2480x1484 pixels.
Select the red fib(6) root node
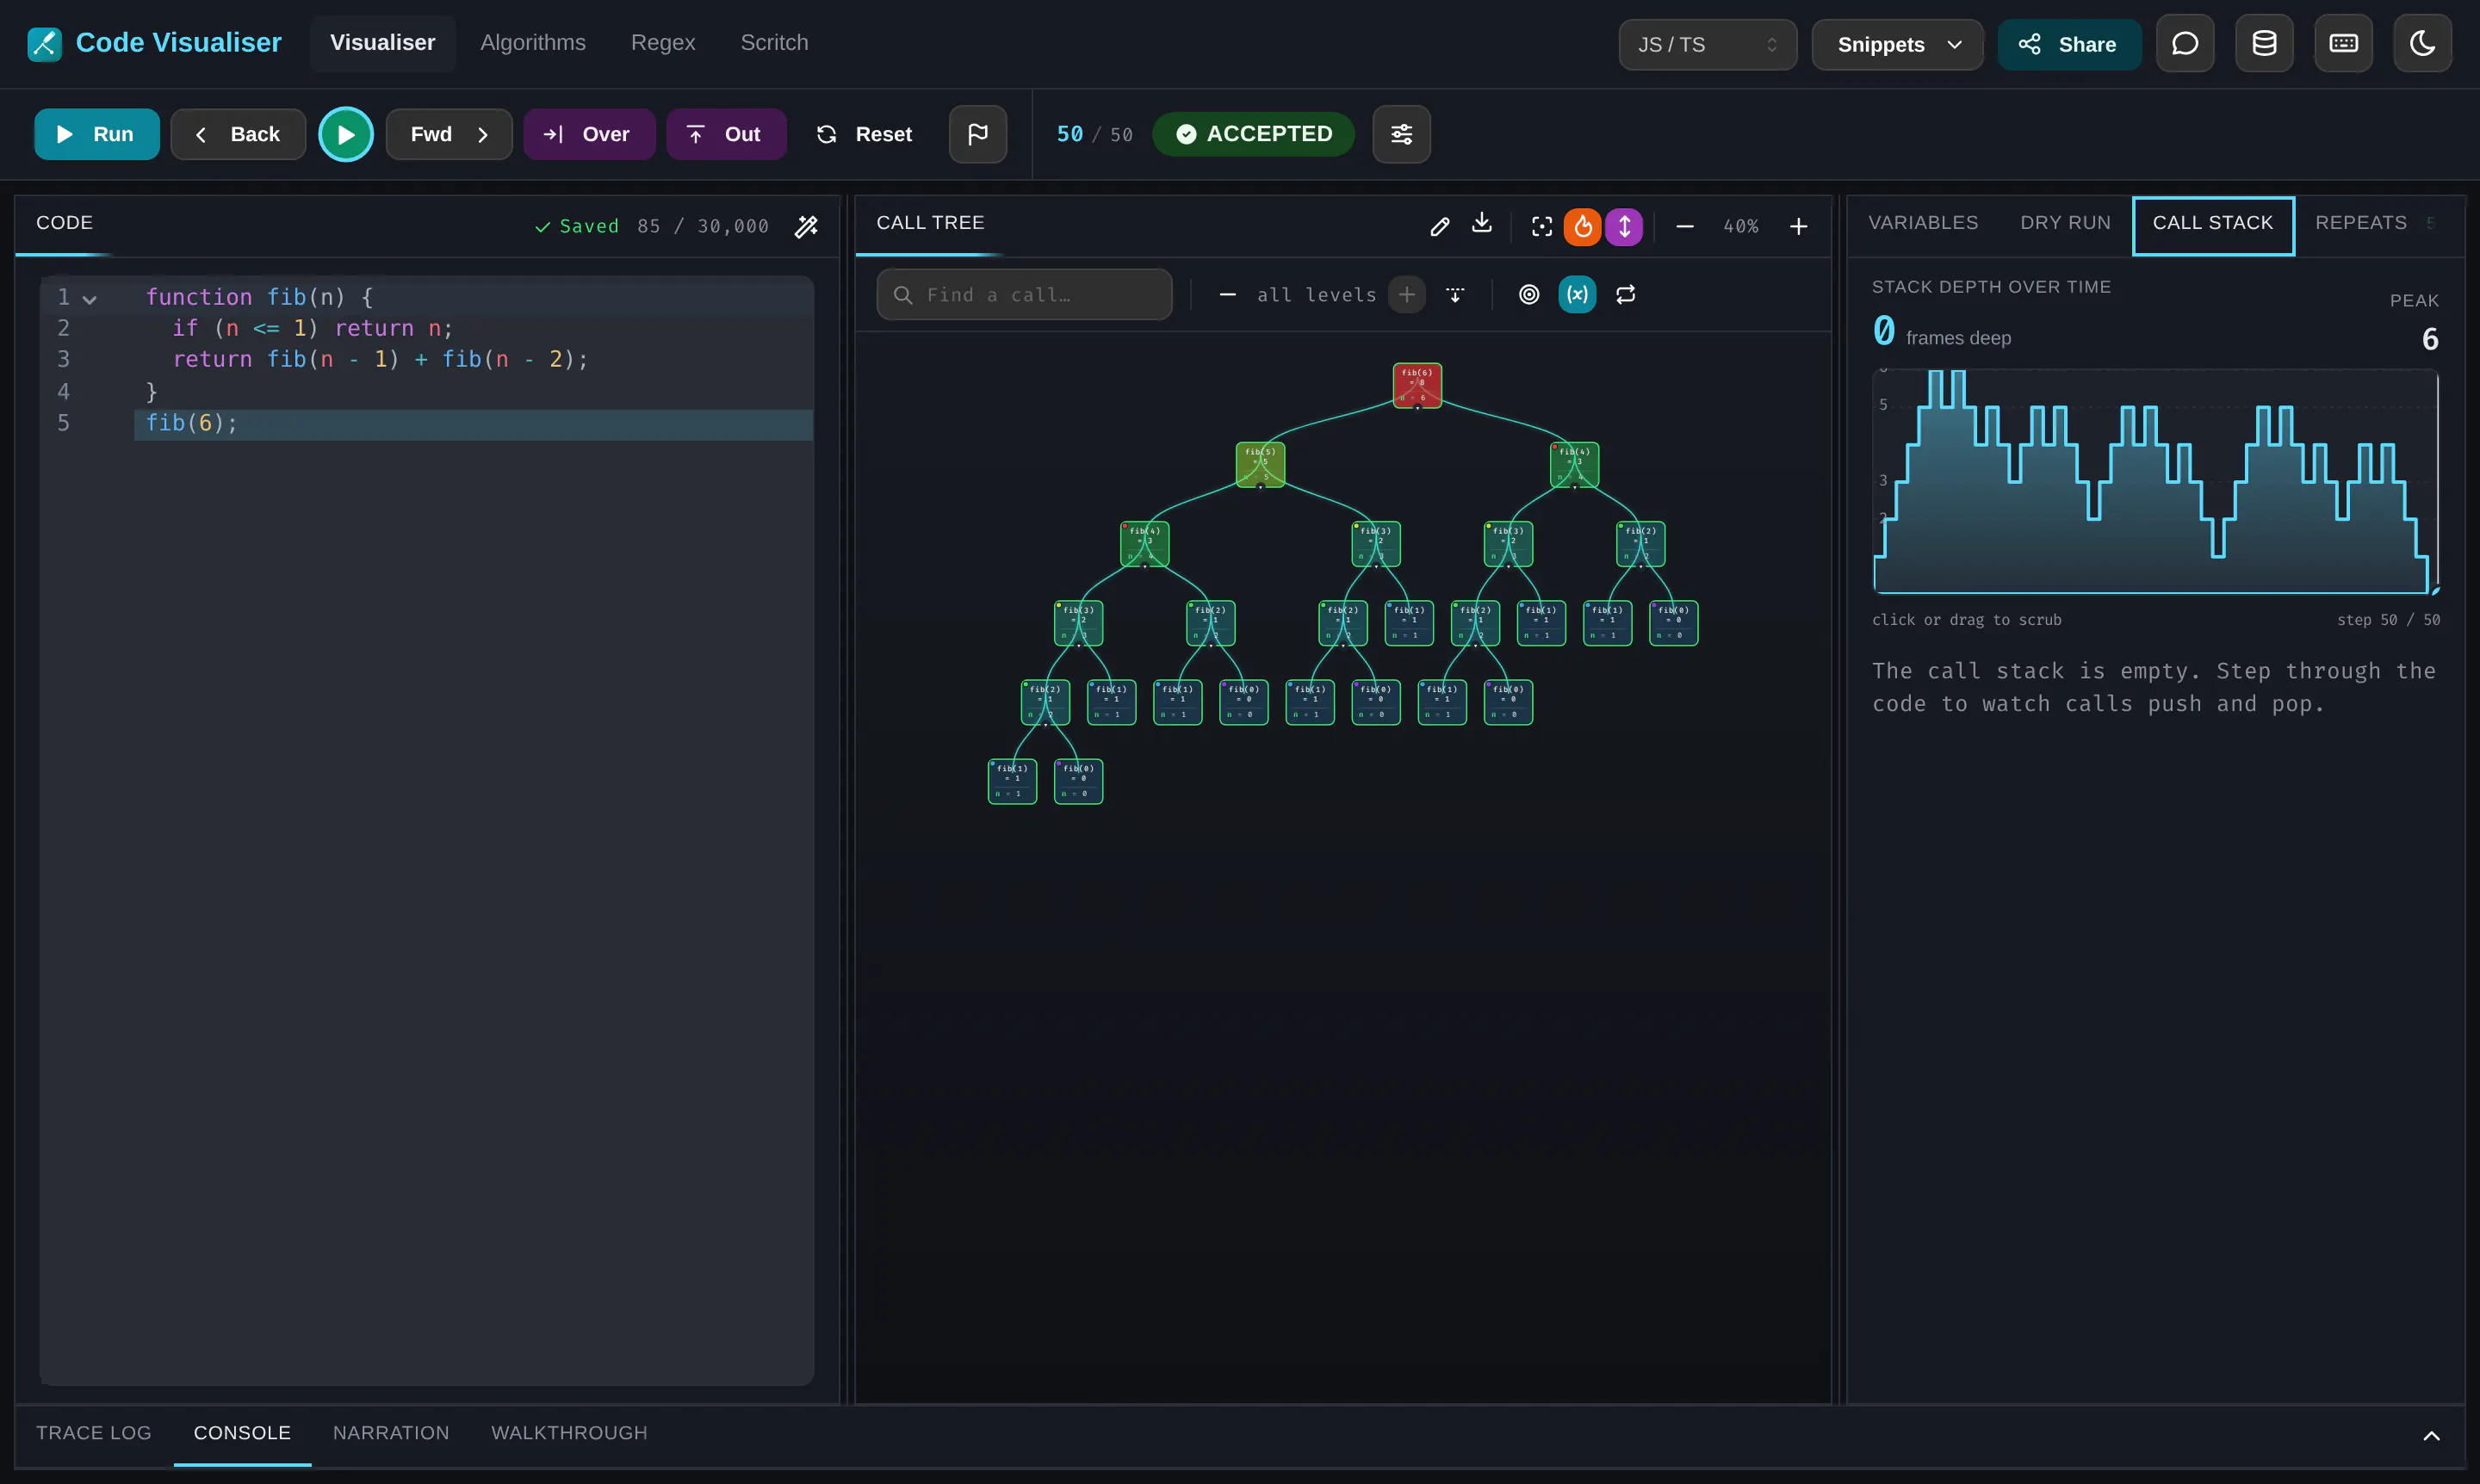1417,385
